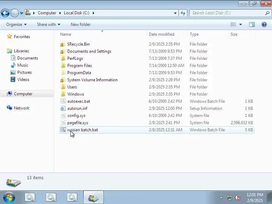This screenshot has width=272, height=204.
Task: Select the russian batch.bat file icon
Action: click(63, 130)
